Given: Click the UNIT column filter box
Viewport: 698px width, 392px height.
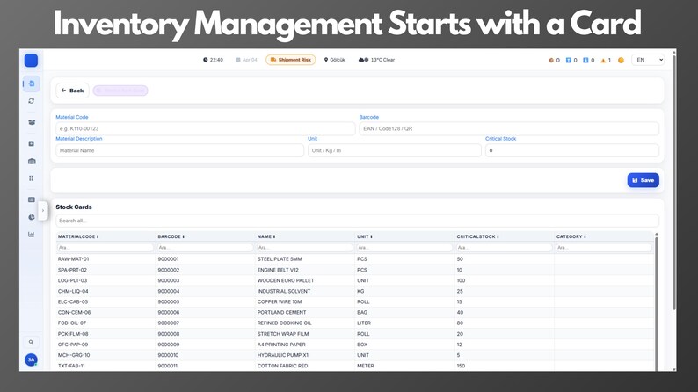Looking at the screenshot, I should click(404, 247).
